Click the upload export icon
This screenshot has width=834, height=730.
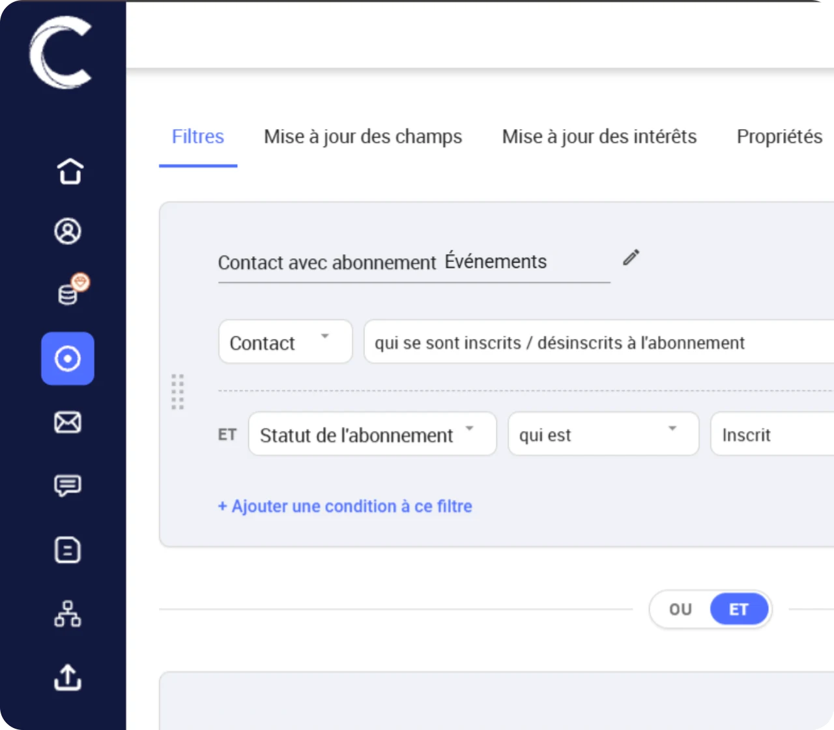pos(68,677)
